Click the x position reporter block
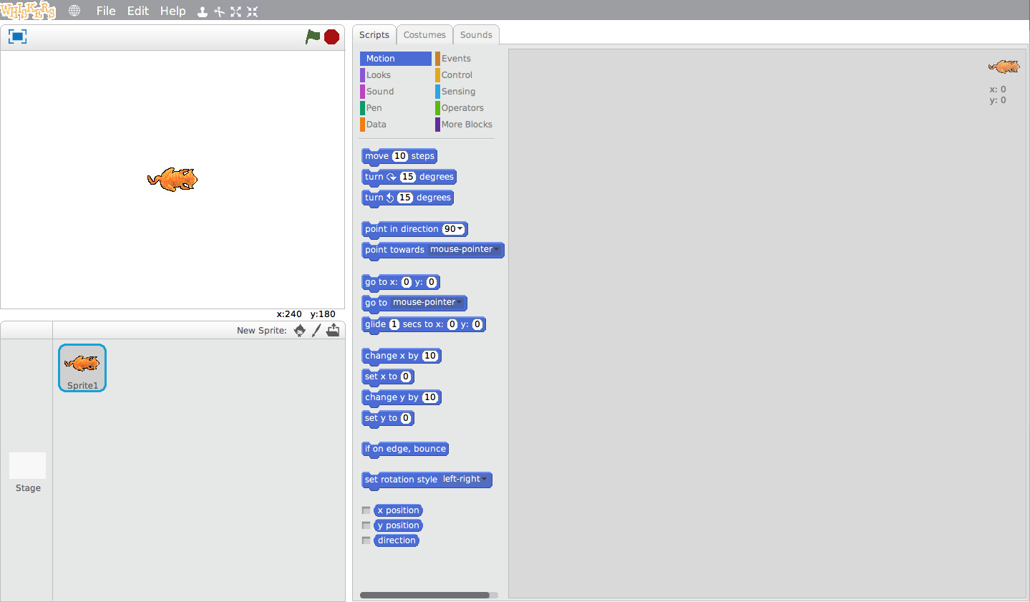1030x602 pixels. point(399,510)
